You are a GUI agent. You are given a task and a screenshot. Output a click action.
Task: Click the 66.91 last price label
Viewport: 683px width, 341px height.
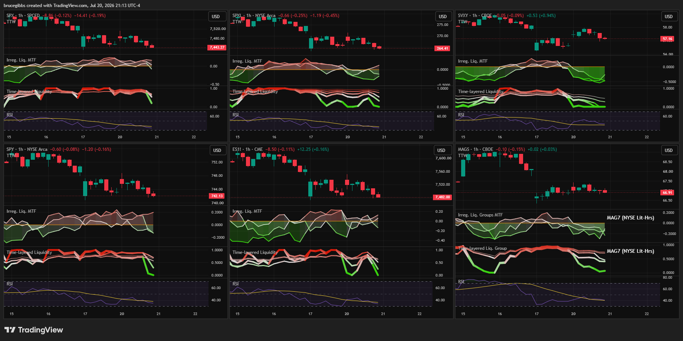pyautogui.click(x=667, y=193)
